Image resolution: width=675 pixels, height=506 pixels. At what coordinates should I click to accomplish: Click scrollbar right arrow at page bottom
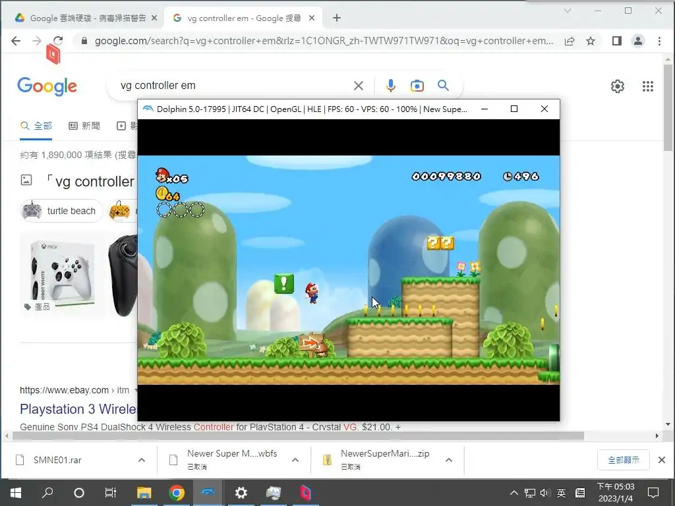coord(657,436)
